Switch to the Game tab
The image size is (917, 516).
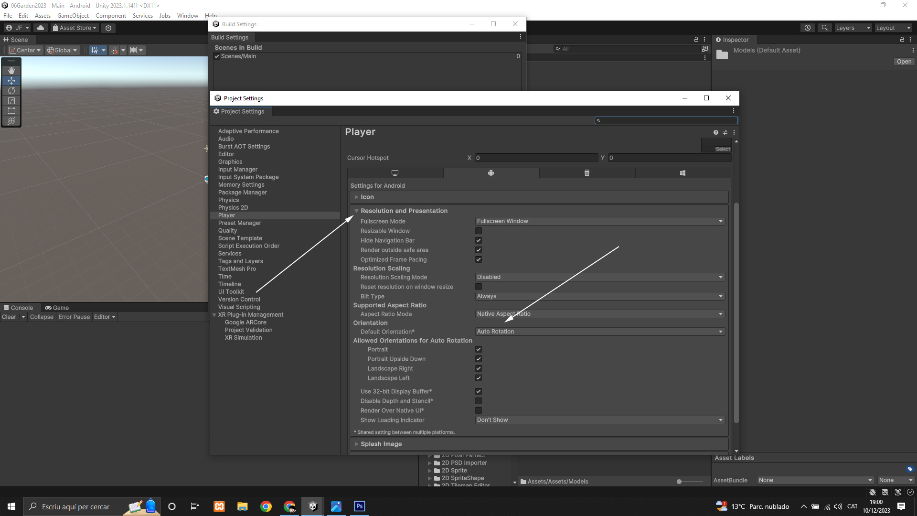tap(57, 308)
